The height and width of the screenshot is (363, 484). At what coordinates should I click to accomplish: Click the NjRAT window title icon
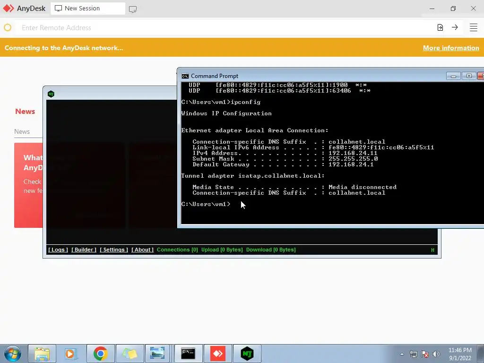pyautogui.click(x=51, y=94)
